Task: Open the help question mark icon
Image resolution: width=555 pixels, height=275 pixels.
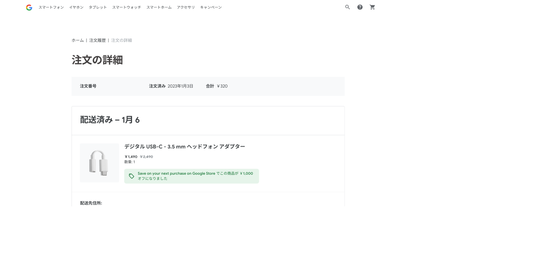Action: (360, 7)
